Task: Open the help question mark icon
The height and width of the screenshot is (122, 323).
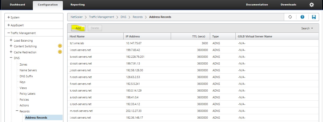Action: 302,17
